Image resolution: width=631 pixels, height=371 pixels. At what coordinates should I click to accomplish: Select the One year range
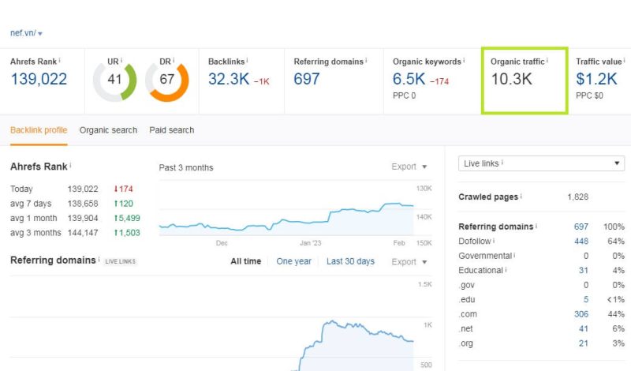click(293, 261)
